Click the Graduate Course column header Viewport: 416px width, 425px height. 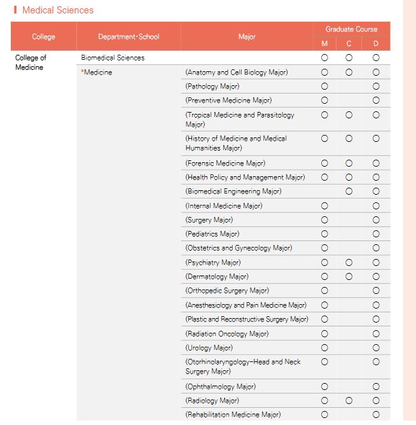[352, 29]
